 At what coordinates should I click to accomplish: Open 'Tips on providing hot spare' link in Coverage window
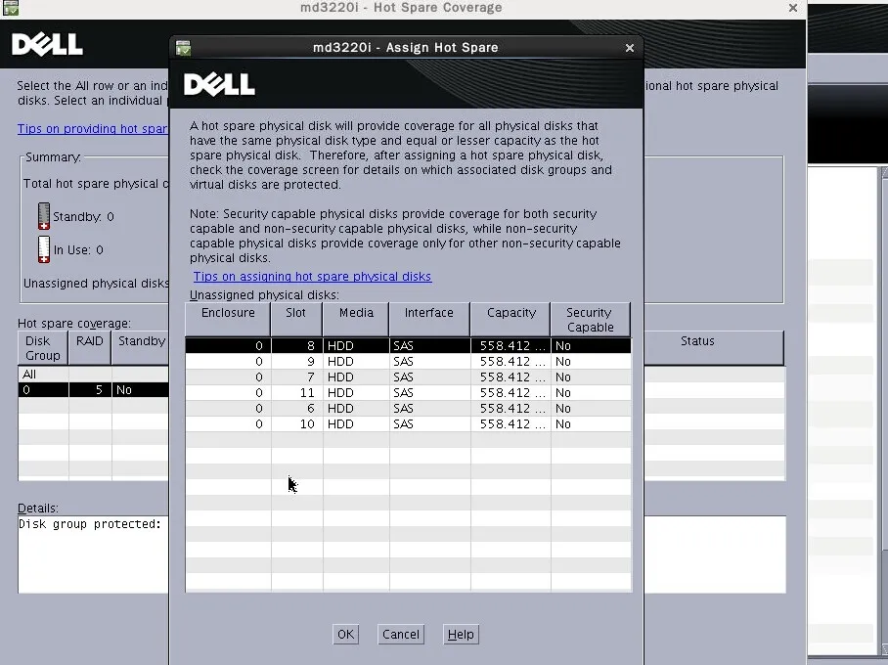pos(92,128)
